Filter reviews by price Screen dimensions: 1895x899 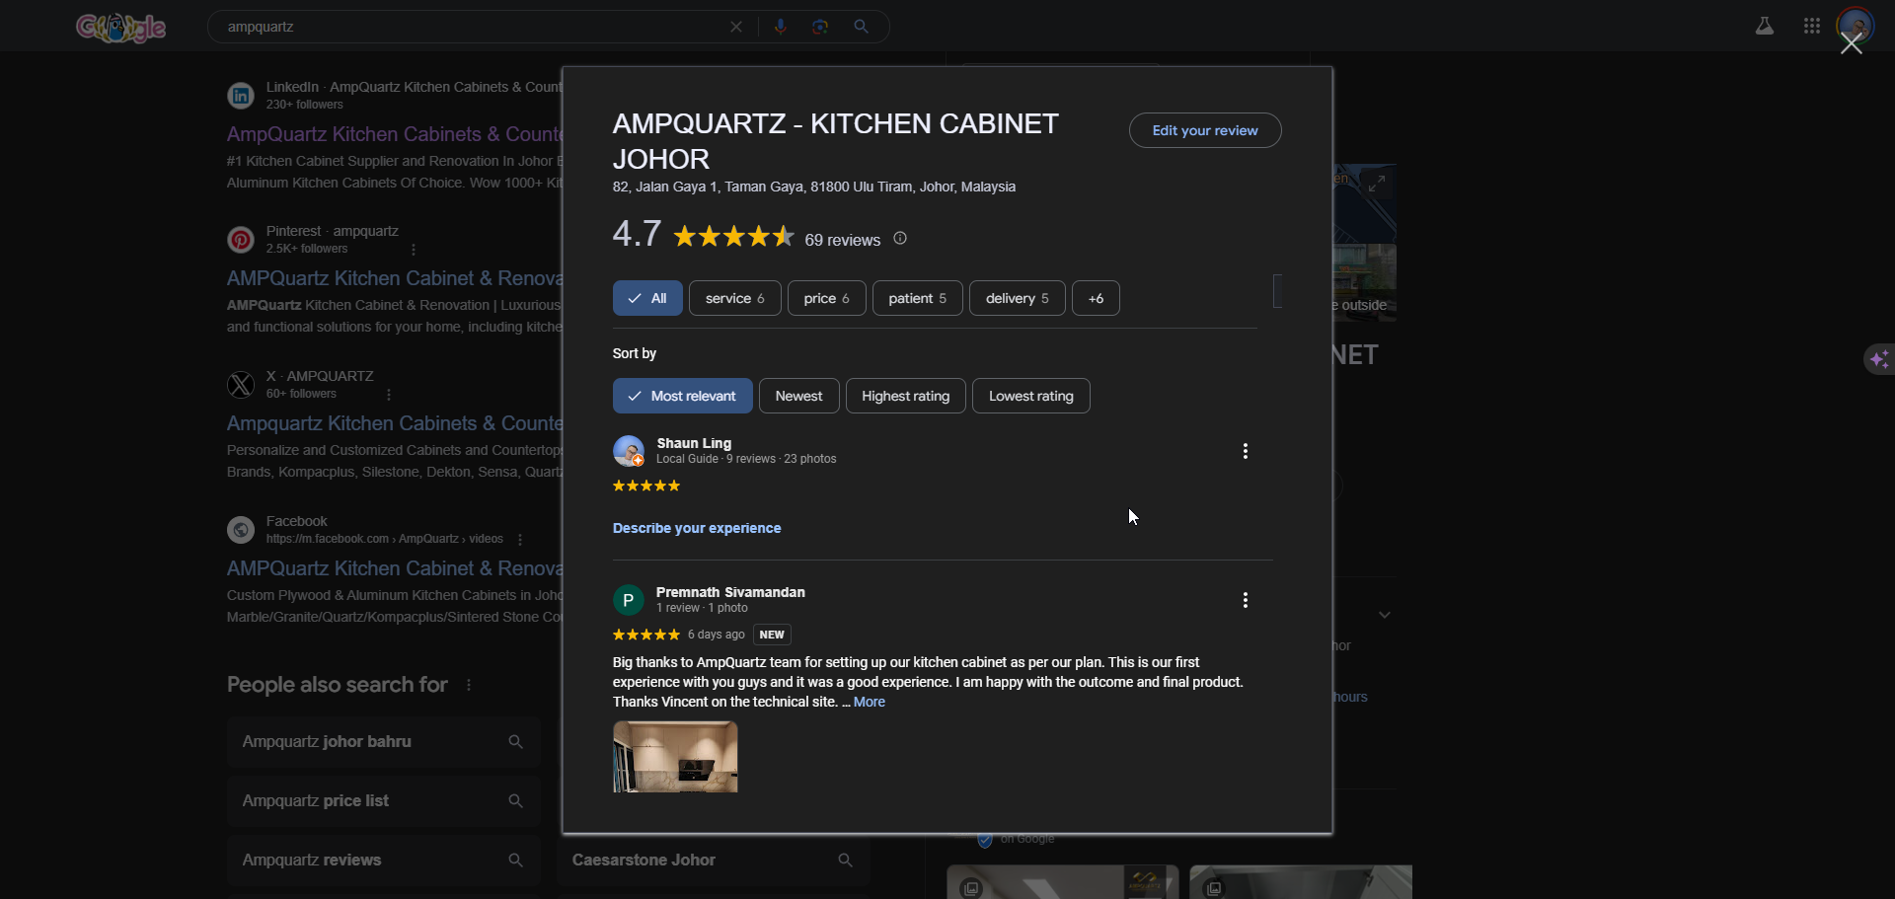(x=827, y=298)
